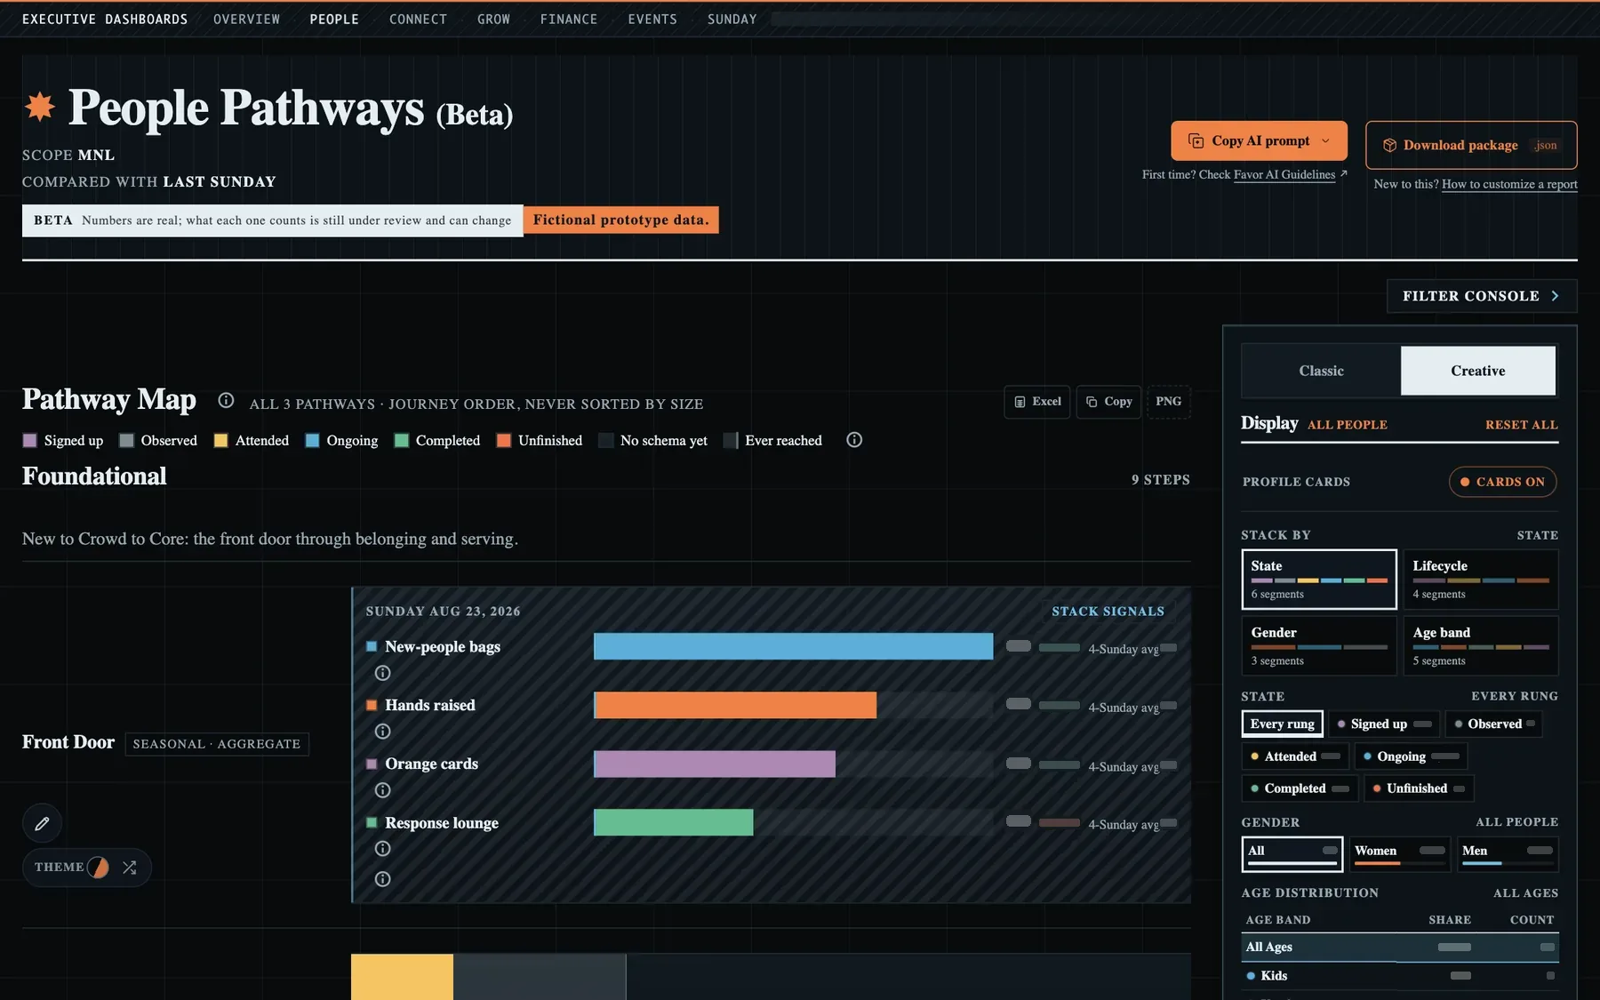
Task: Click the Copy export button
Action: point(1108,402)
